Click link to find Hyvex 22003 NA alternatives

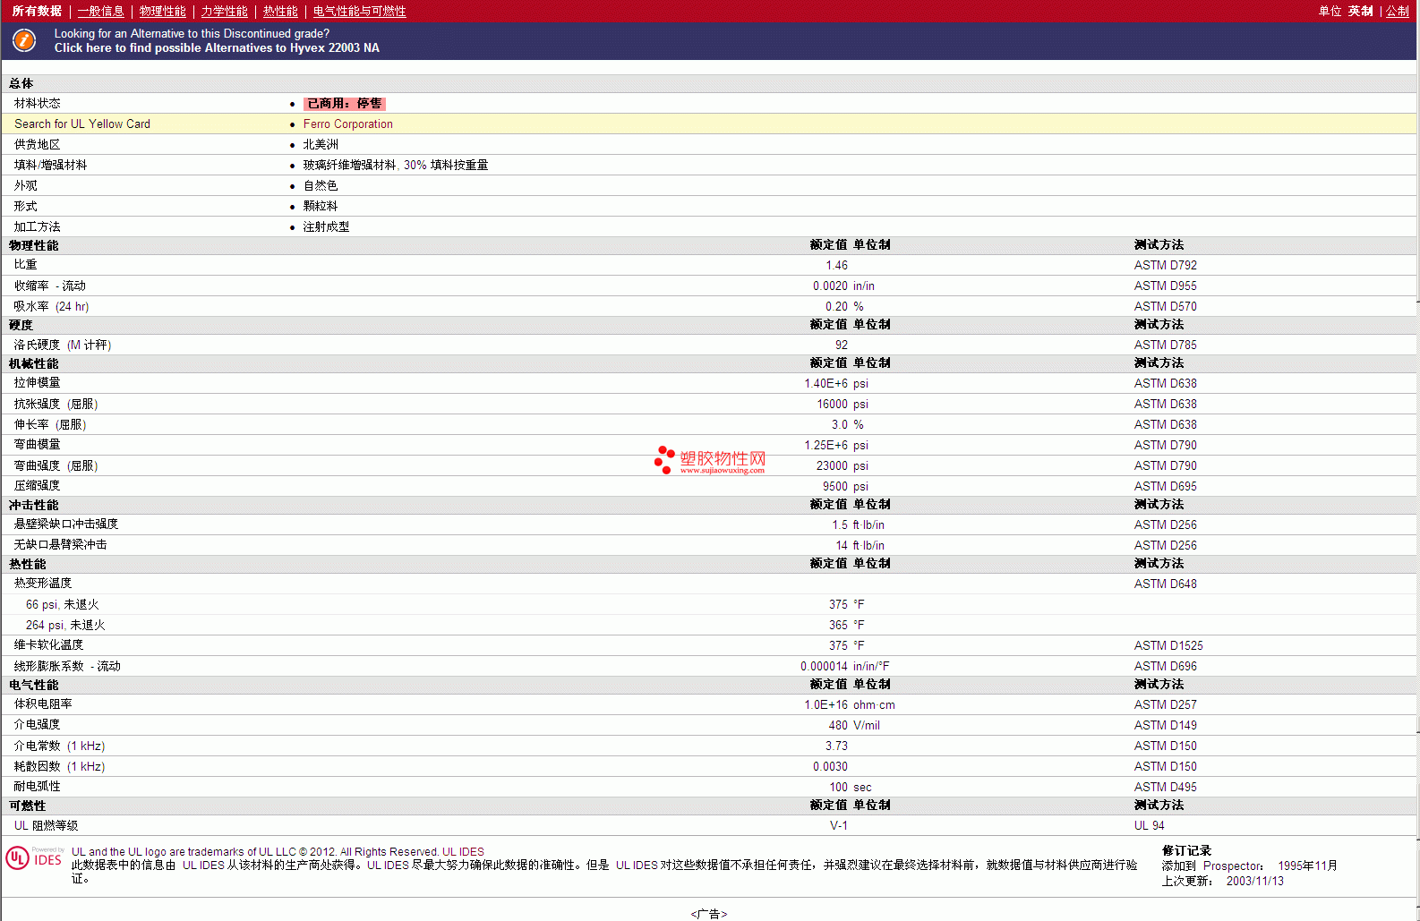coord(217,48)
